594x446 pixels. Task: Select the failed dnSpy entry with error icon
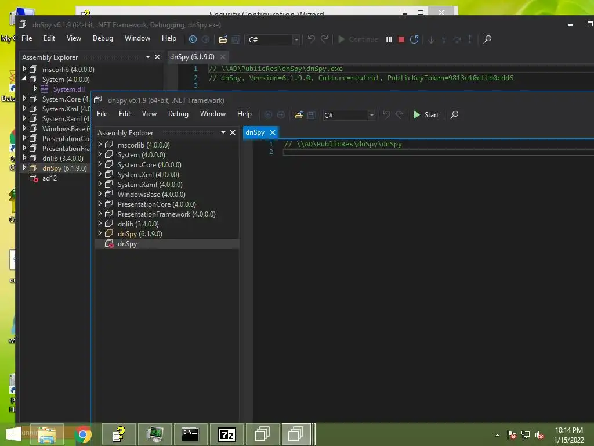pos(127,244)
